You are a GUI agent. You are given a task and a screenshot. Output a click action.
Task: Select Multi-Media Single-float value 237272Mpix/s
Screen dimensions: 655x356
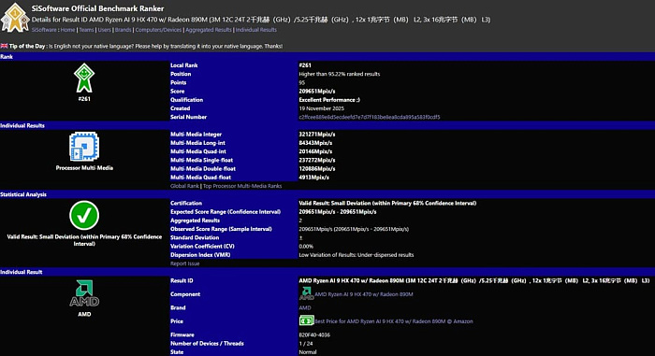click(x=317, y=160)
